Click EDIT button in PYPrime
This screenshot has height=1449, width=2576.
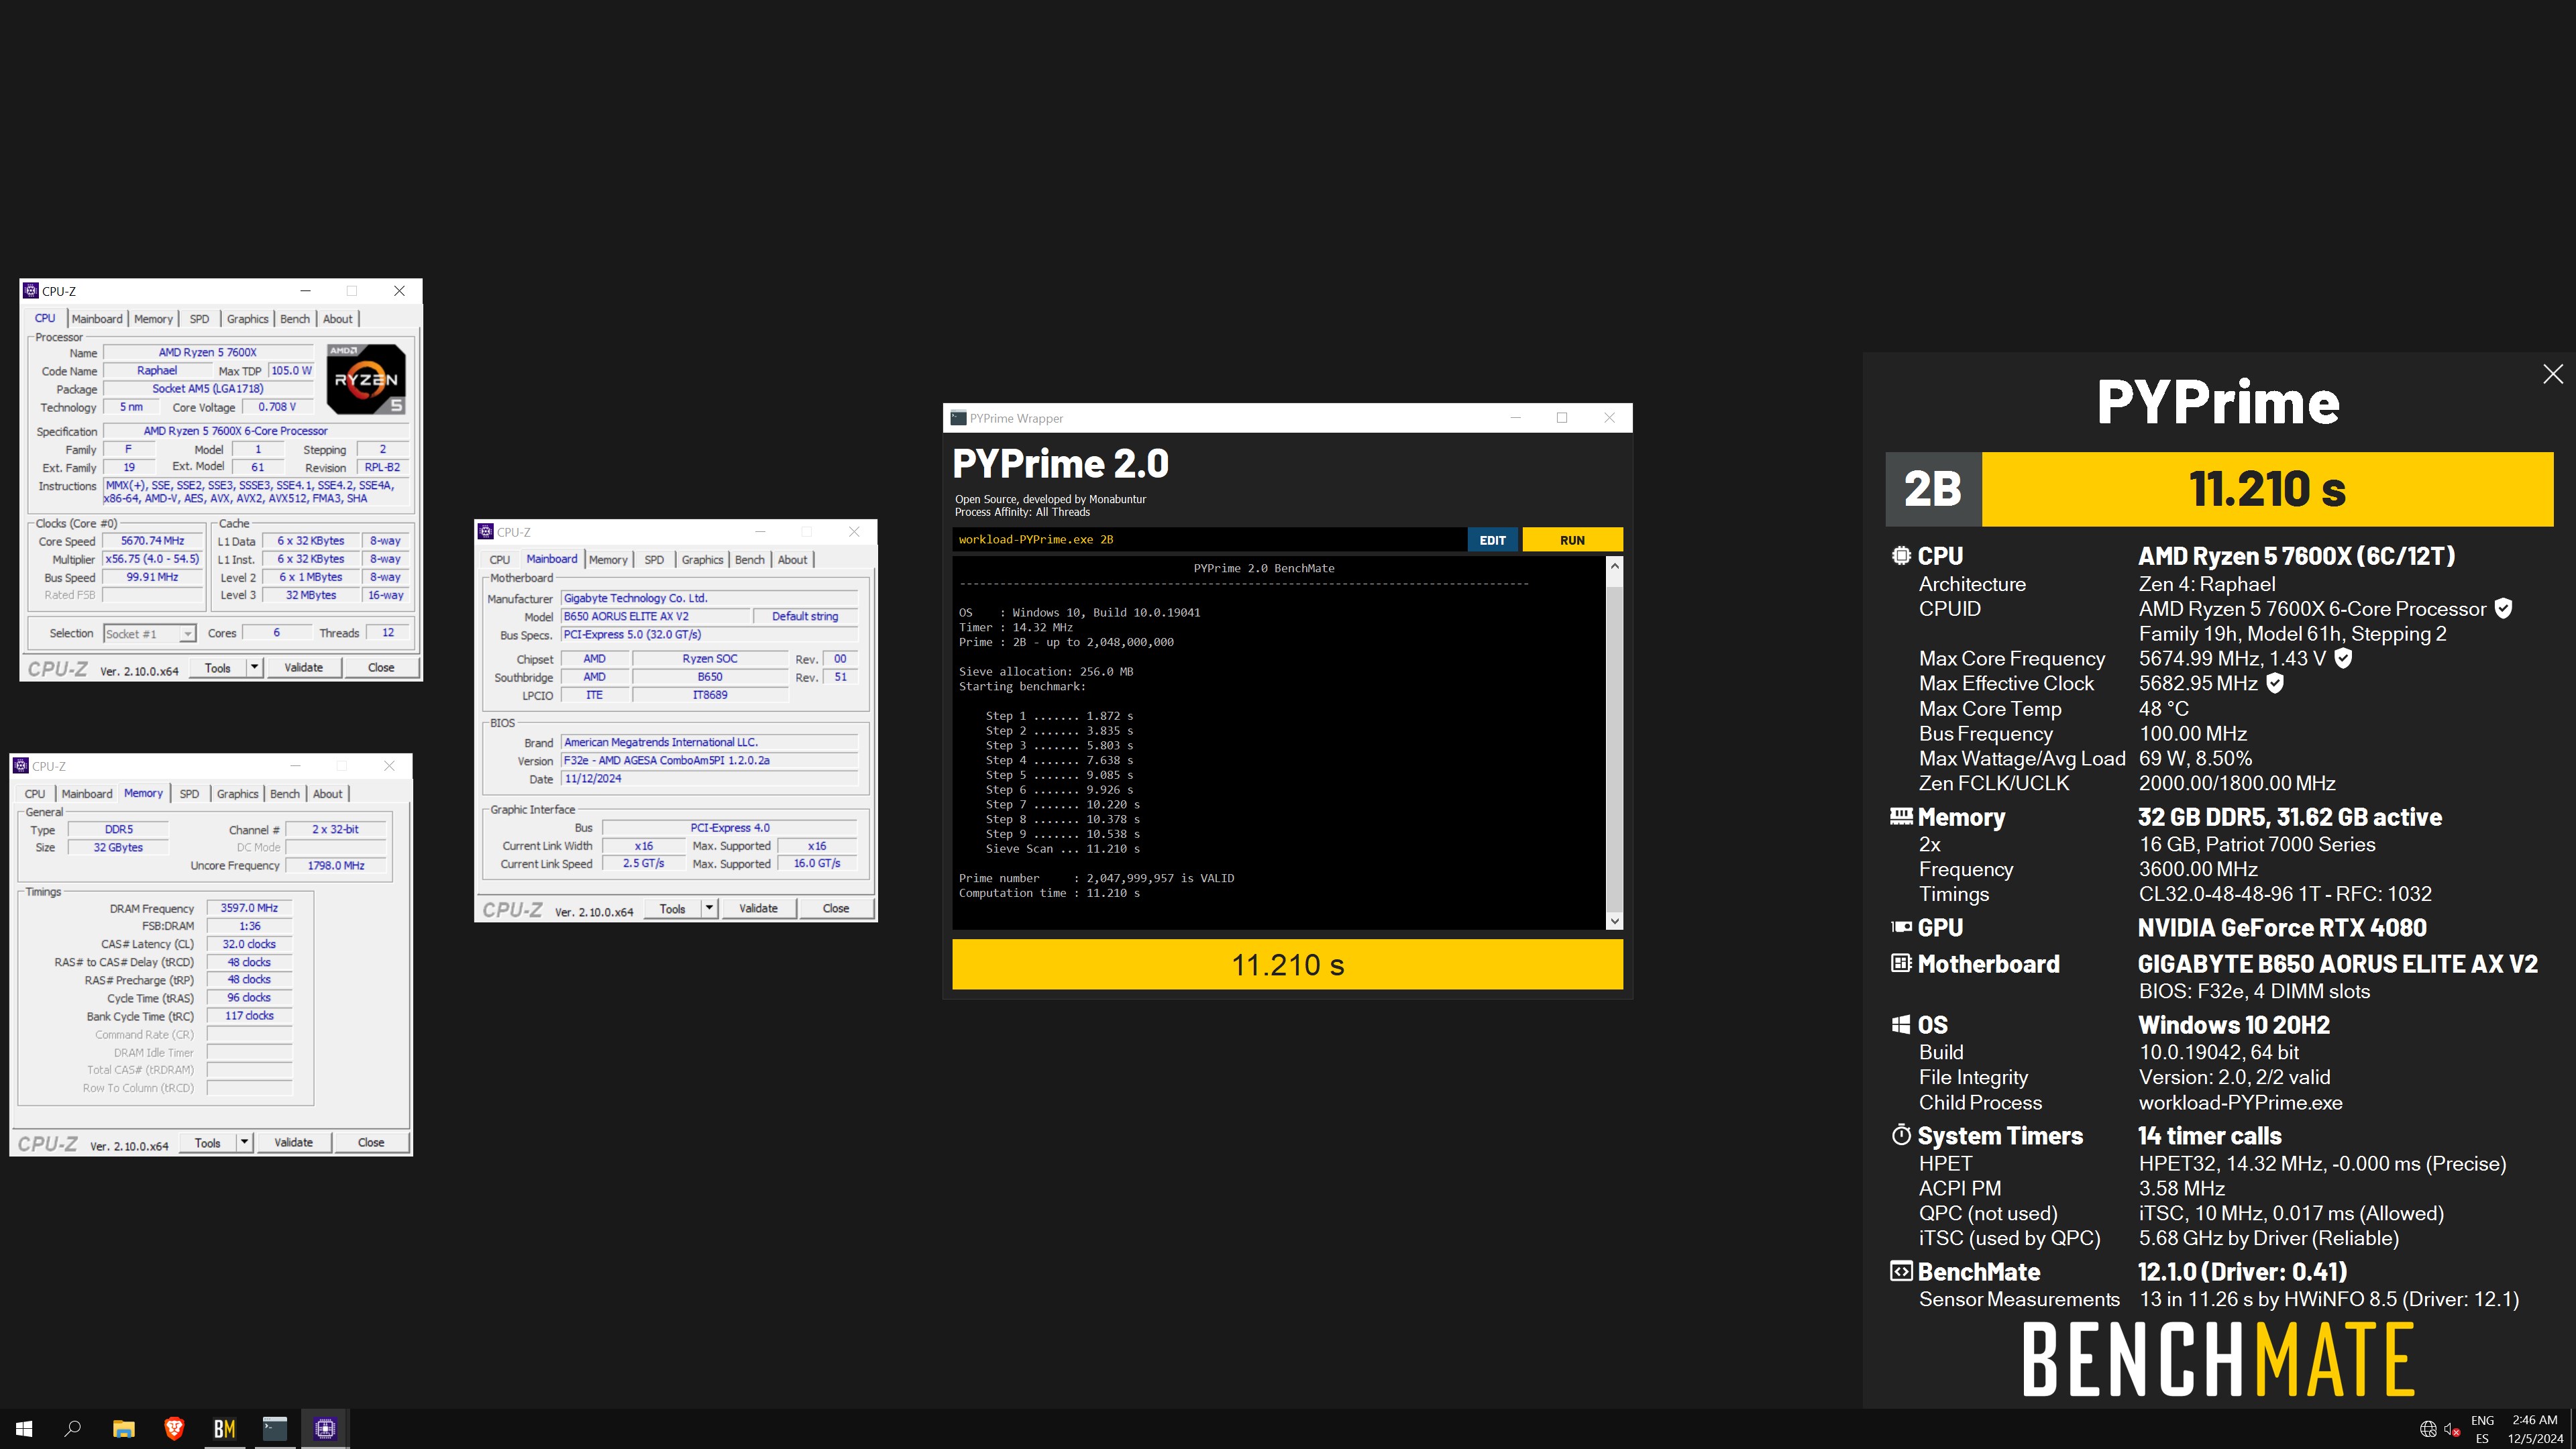(x=1492, y=540)
